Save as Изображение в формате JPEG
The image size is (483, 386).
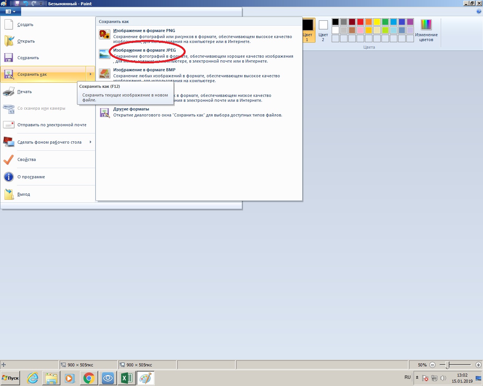point(199,55)
